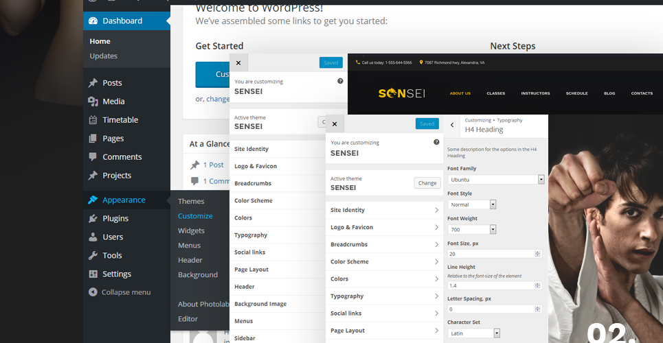Image resolution: width=663 pixels, height=343 pixels.
Task: Click BLOG in site navigation
Action: click(x=609, y=93)
